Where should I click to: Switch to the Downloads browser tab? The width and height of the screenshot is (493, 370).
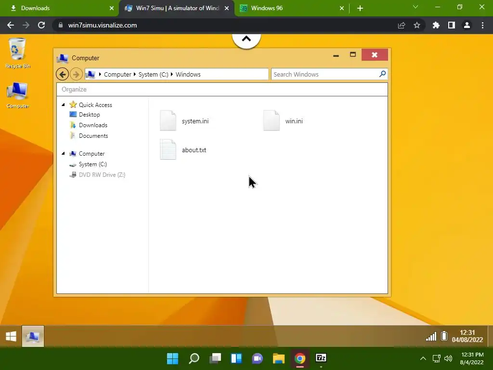coord(60,8)
